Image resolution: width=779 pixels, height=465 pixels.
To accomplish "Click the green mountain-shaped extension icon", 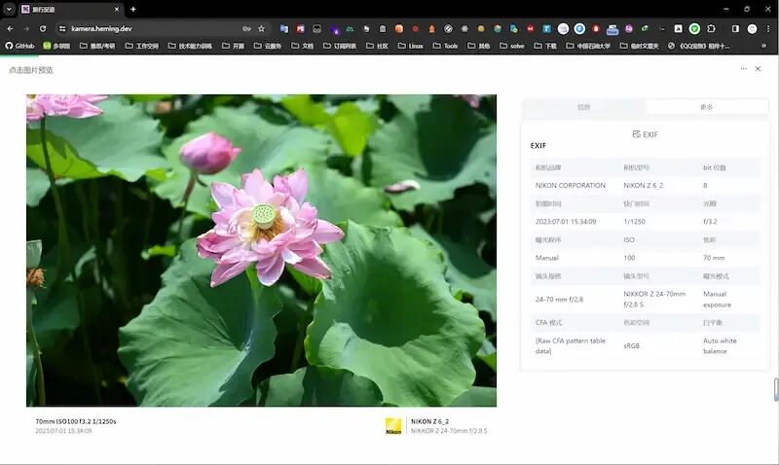I will pyautogui.click(x=350, y=29).
